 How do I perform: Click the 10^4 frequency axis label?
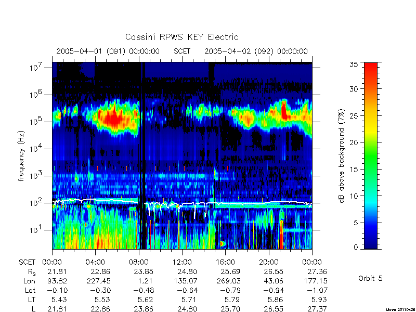point(36,148)
